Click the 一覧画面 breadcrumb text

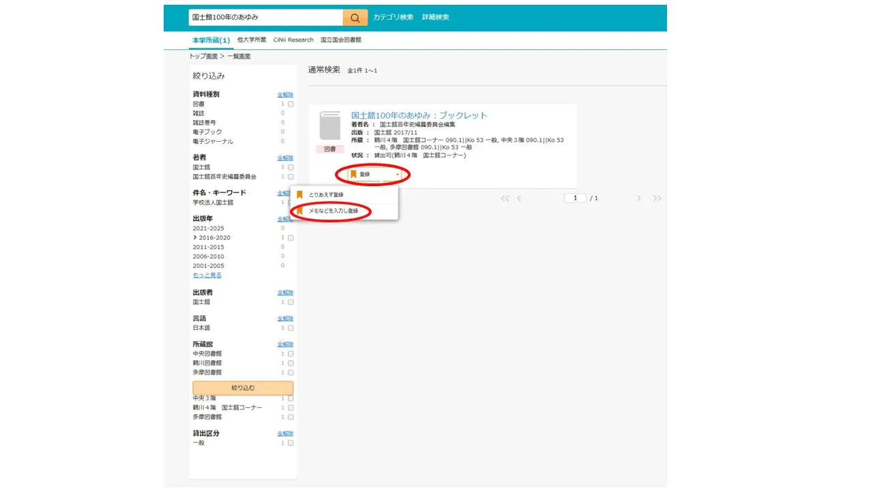pos(239,57)
